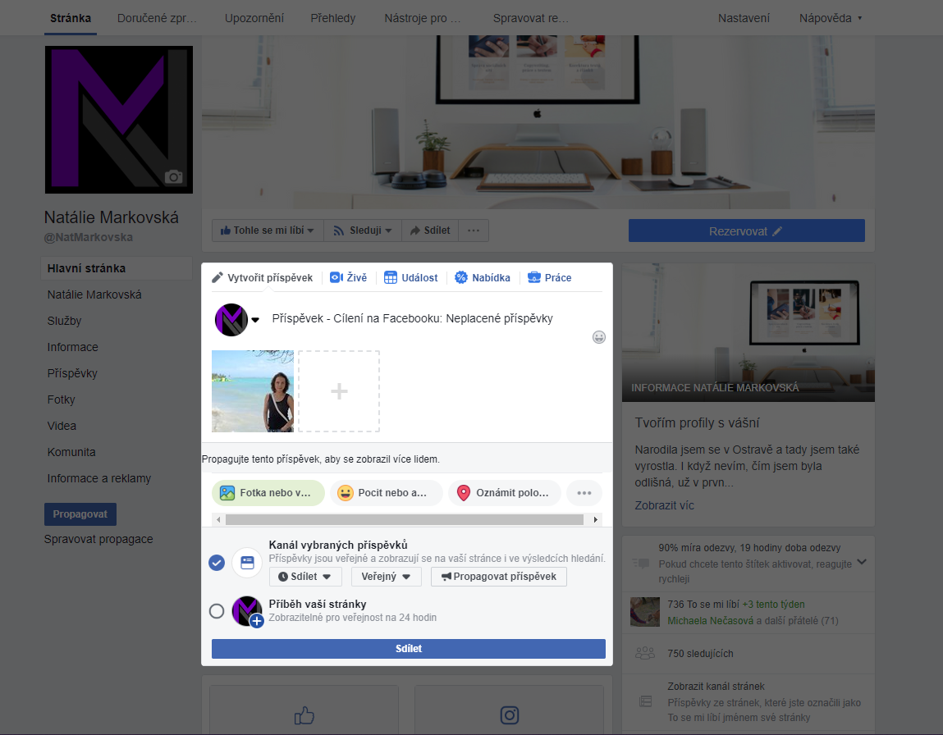
Task: Open the Nápověda dropdown menu
Action: coord(830,18)
